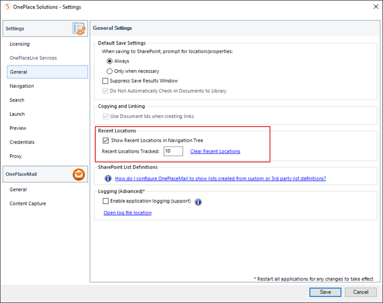
Task: Click the OnePlace Solutions logo in title bar
Action: click(8, 6)
